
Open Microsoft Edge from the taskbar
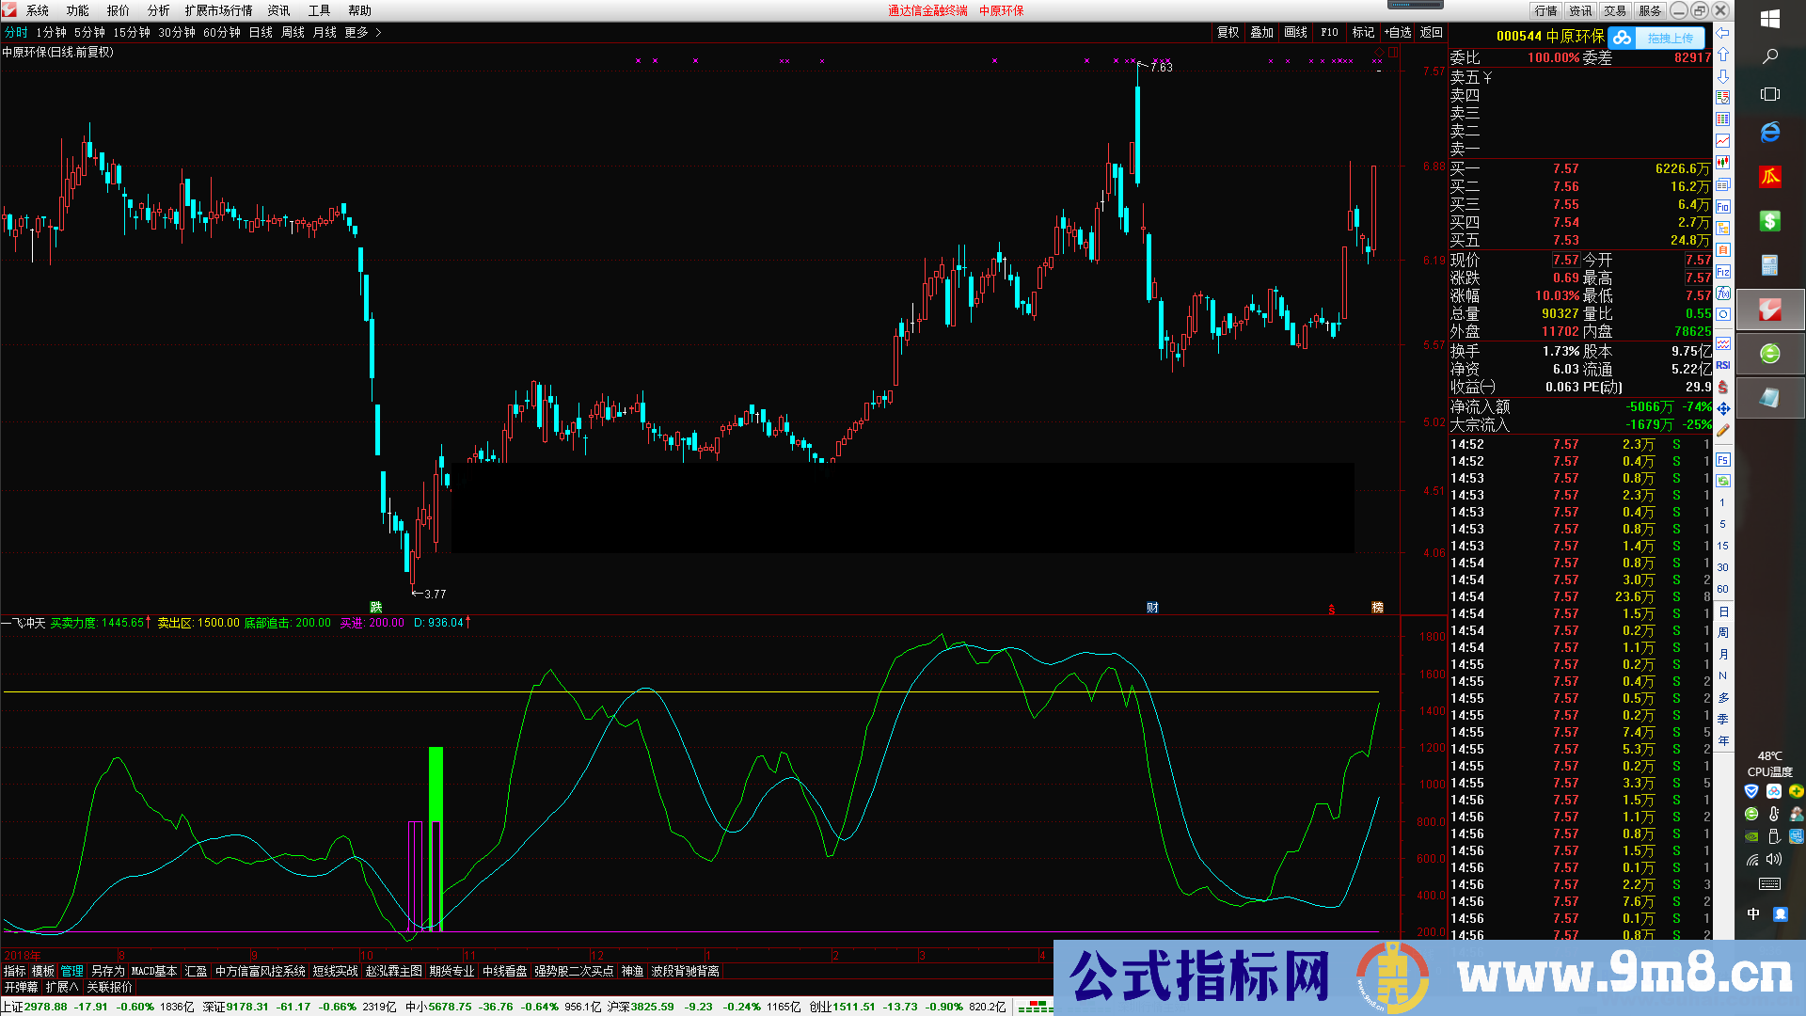pos(1769,133)
